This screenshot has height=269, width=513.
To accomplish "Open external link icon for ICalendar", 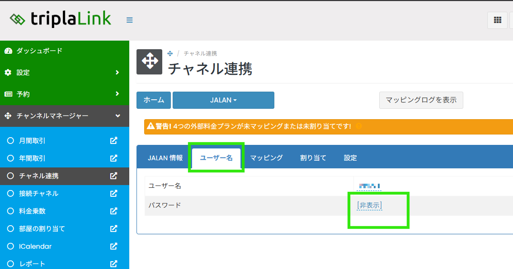I will tap(114, 246).
